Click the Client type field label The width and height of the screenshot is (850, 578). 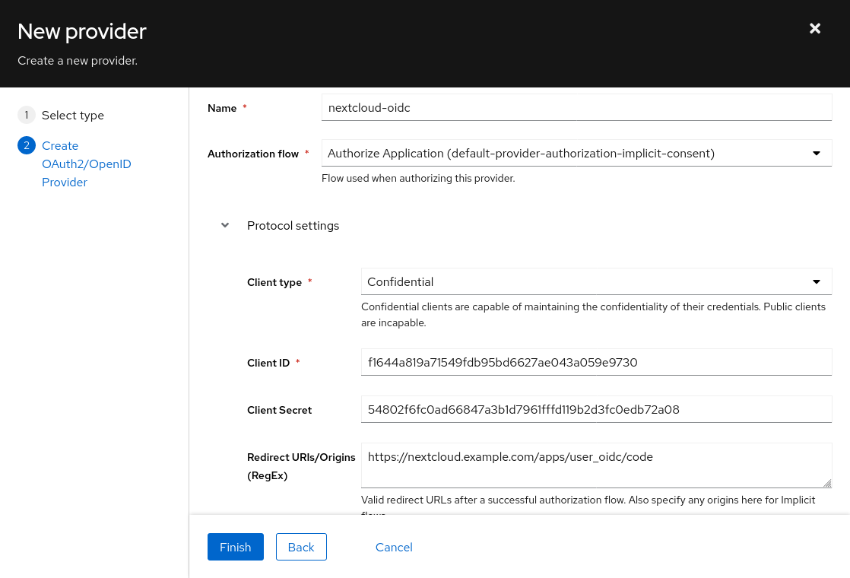274,282
